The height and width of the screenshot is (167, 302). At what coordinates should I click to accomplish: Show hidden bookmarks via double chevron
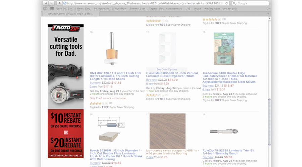tap(268, 9)
